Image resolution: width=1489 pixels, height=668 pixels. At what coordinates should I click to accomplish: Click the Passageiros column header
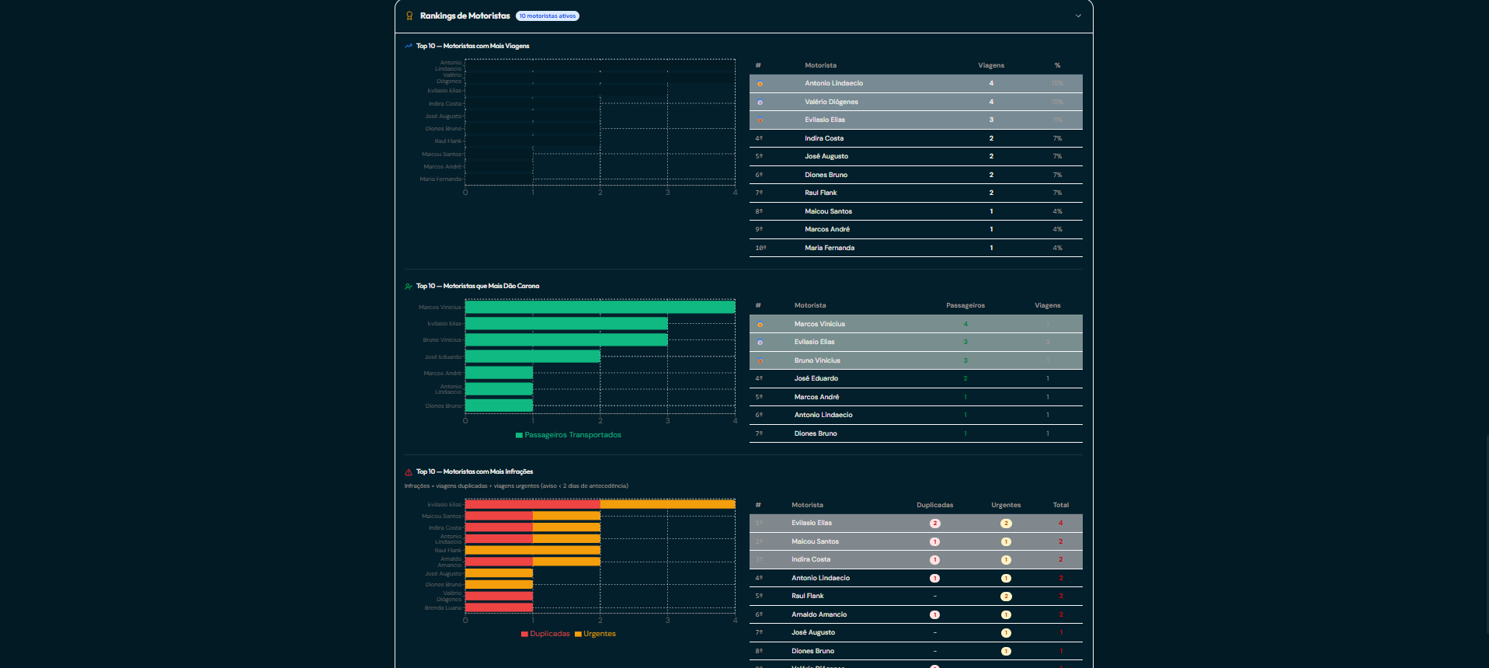click(x=965, y=305)
